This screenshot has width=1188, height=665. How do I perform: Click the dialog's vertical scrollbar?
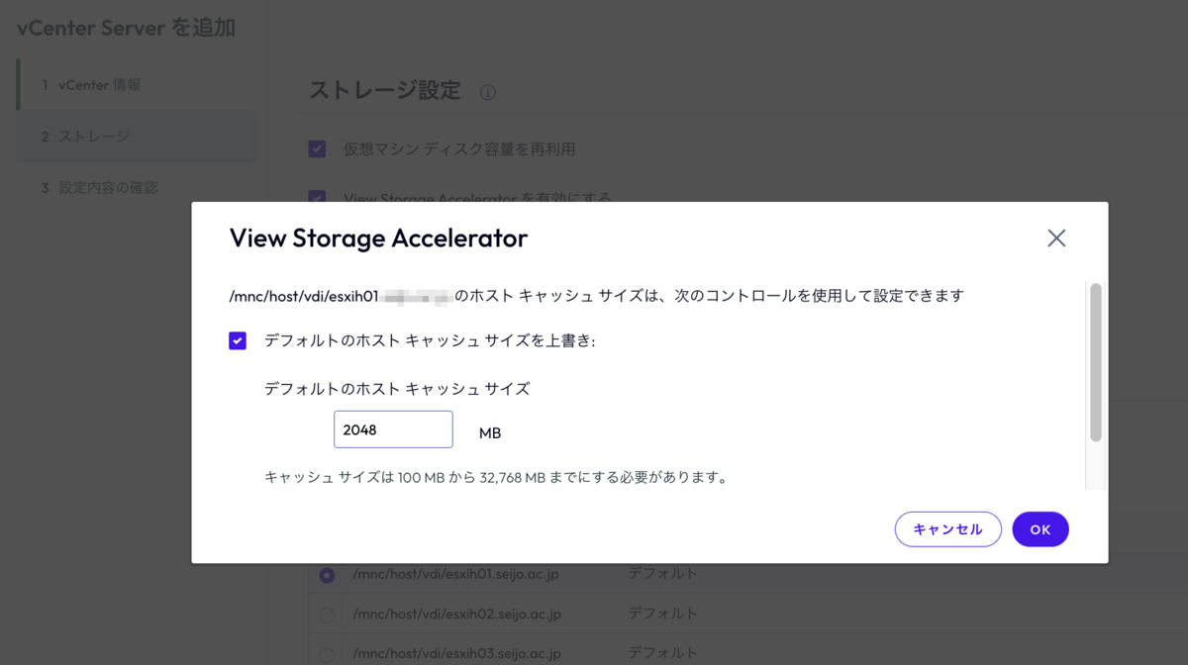1096,362
